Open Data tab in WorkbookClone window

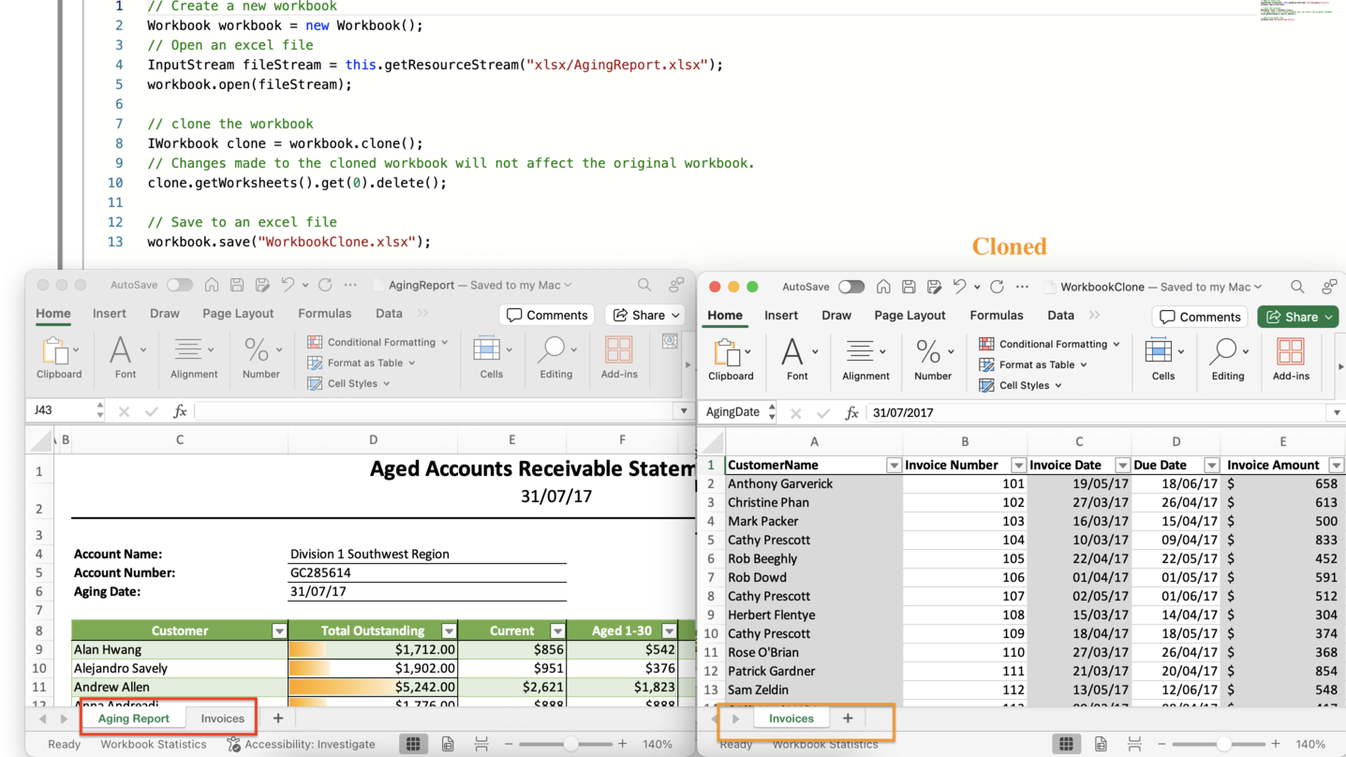coord(1060,316)
